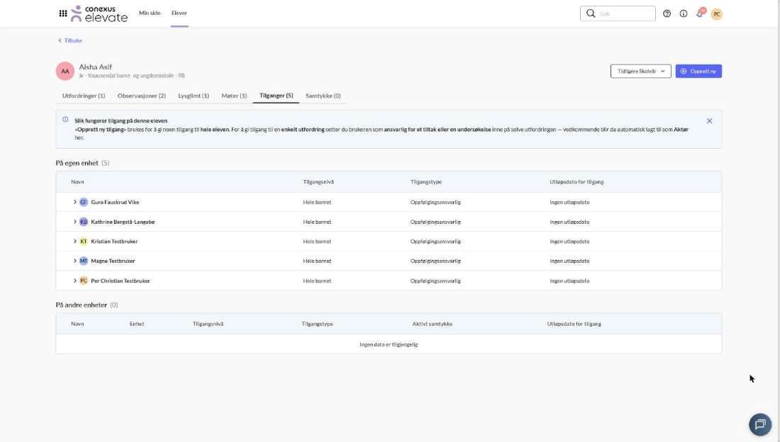Expand Magne Testbruker's row
Image resolution: width=780 pixels, height=442 pixels.
coord(75,261)
